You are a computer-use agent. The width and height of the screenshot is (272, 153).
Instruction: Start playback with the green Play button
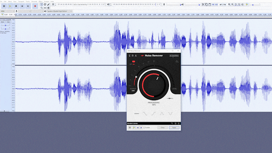[x=10, y=6]
